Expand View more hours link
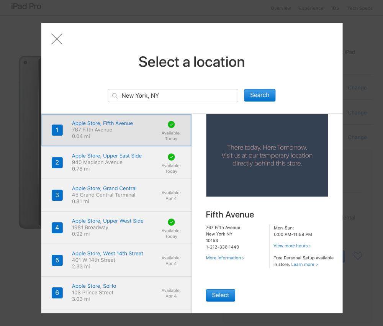 (292, 246)
